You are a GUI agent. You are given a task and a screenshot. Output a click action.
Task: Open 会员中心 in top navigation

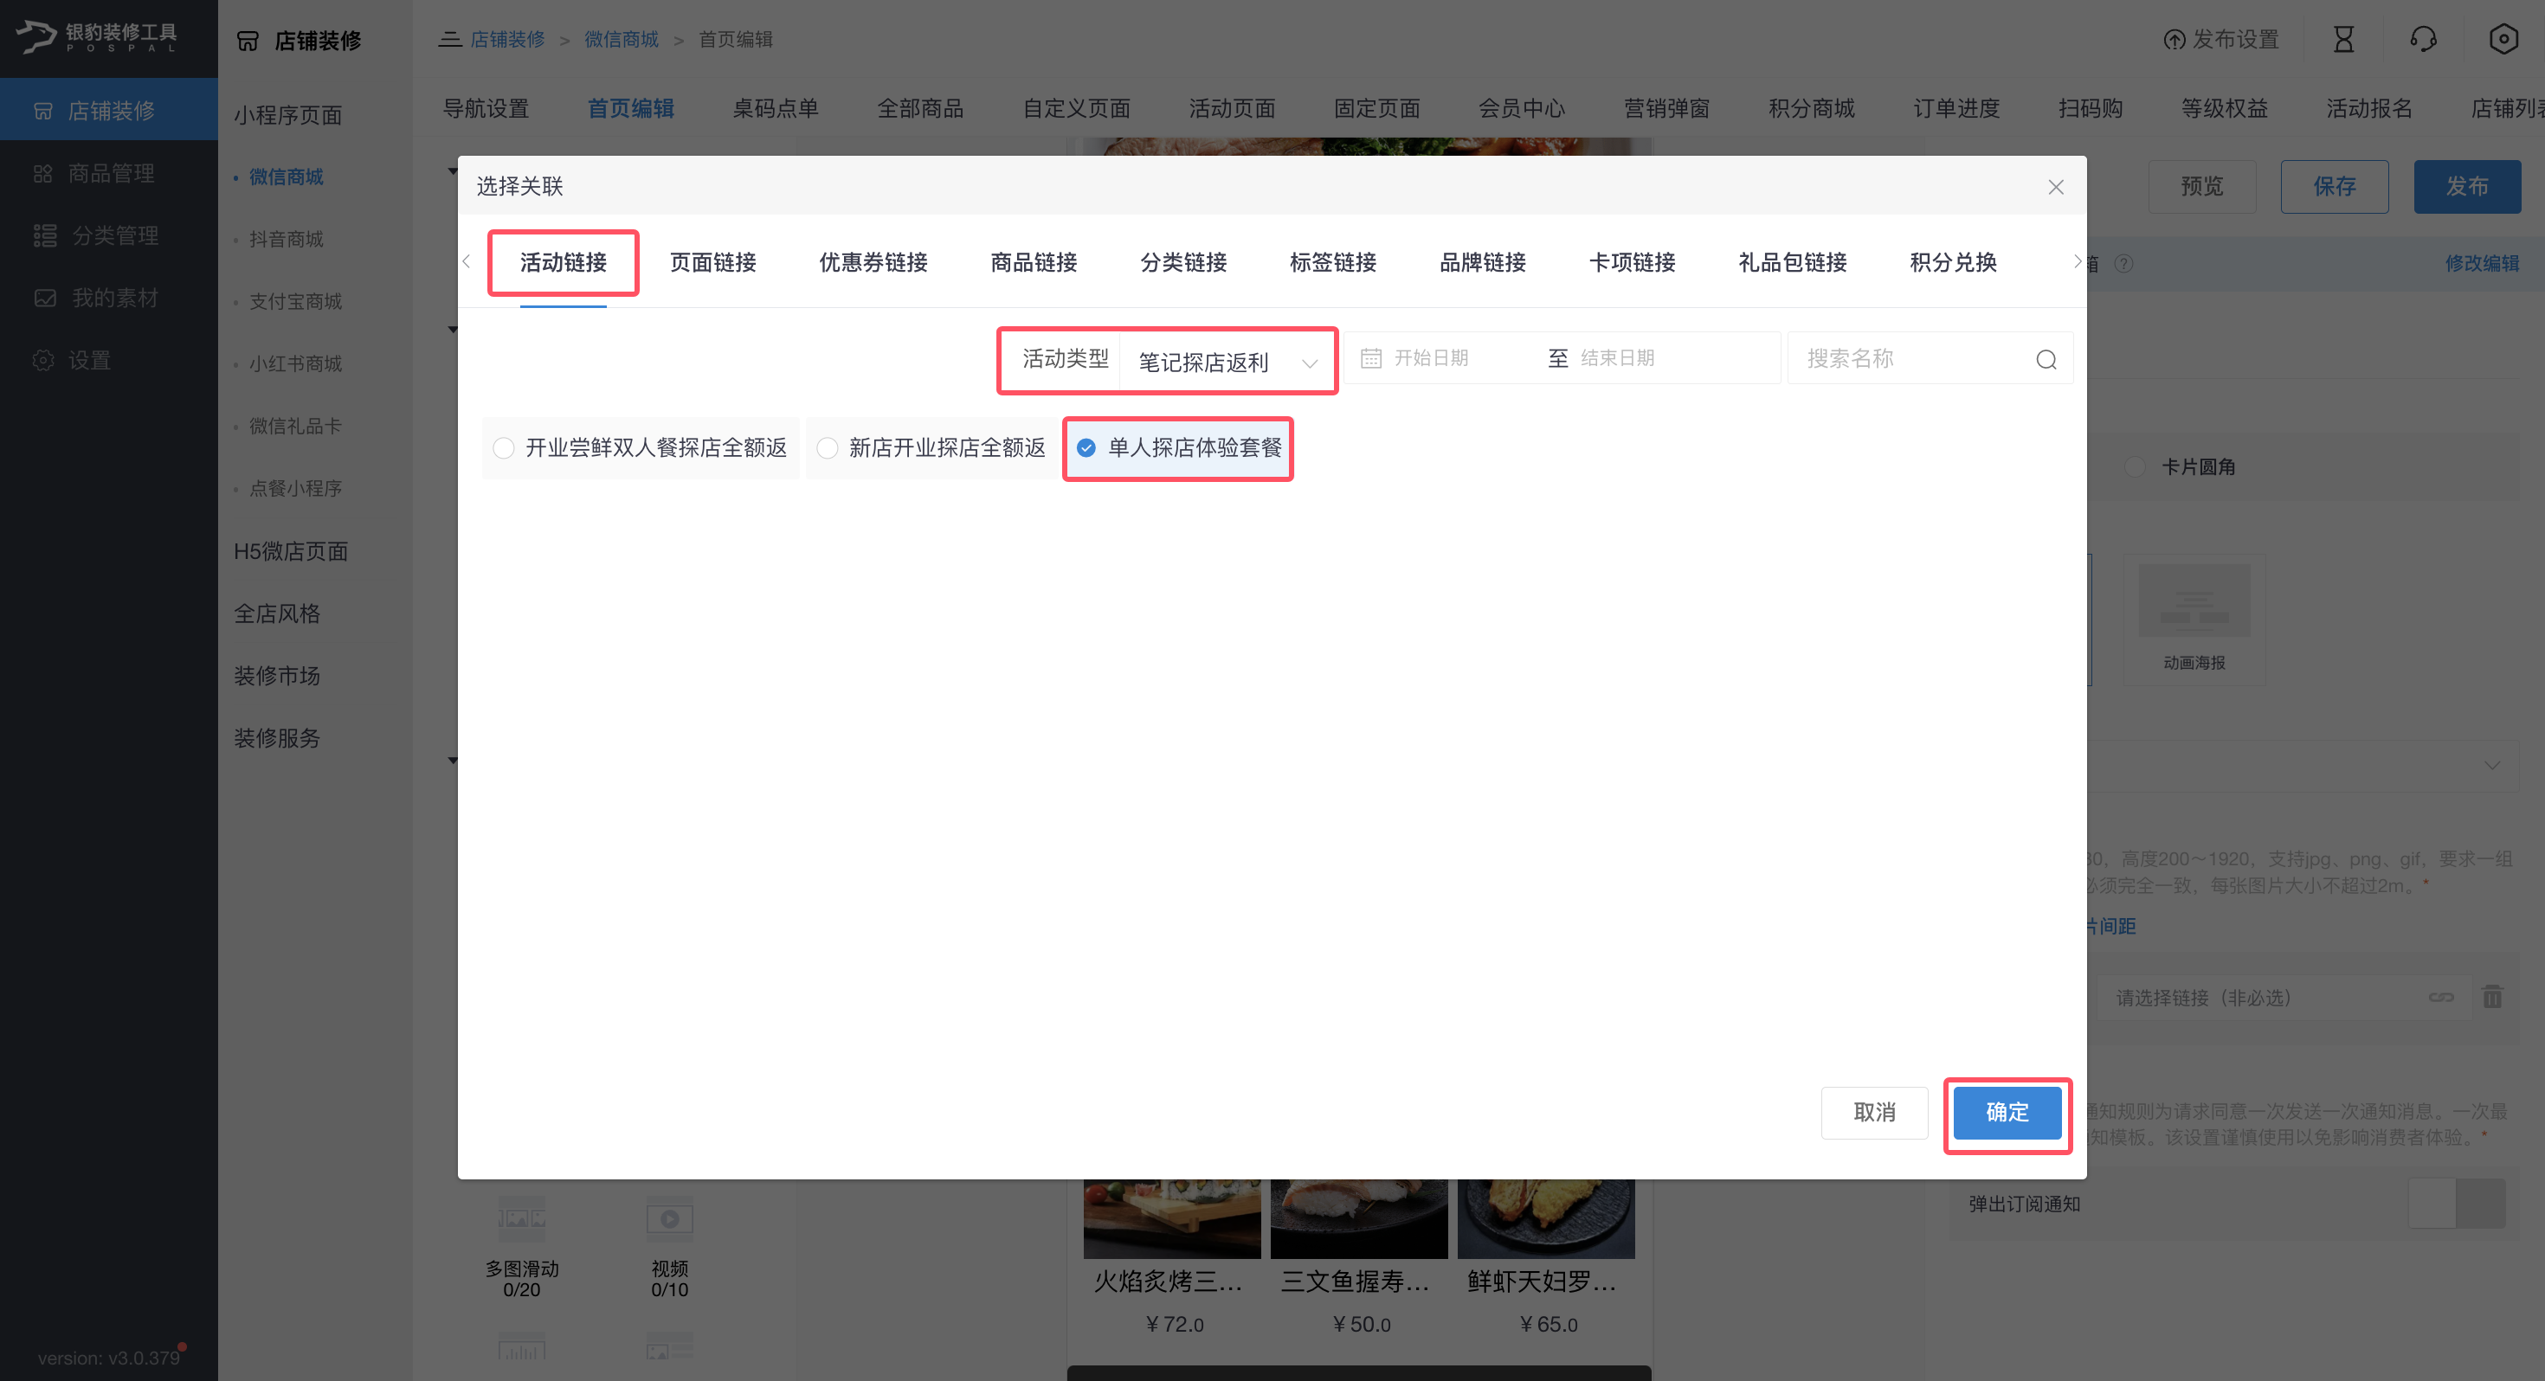(1520, 109)
